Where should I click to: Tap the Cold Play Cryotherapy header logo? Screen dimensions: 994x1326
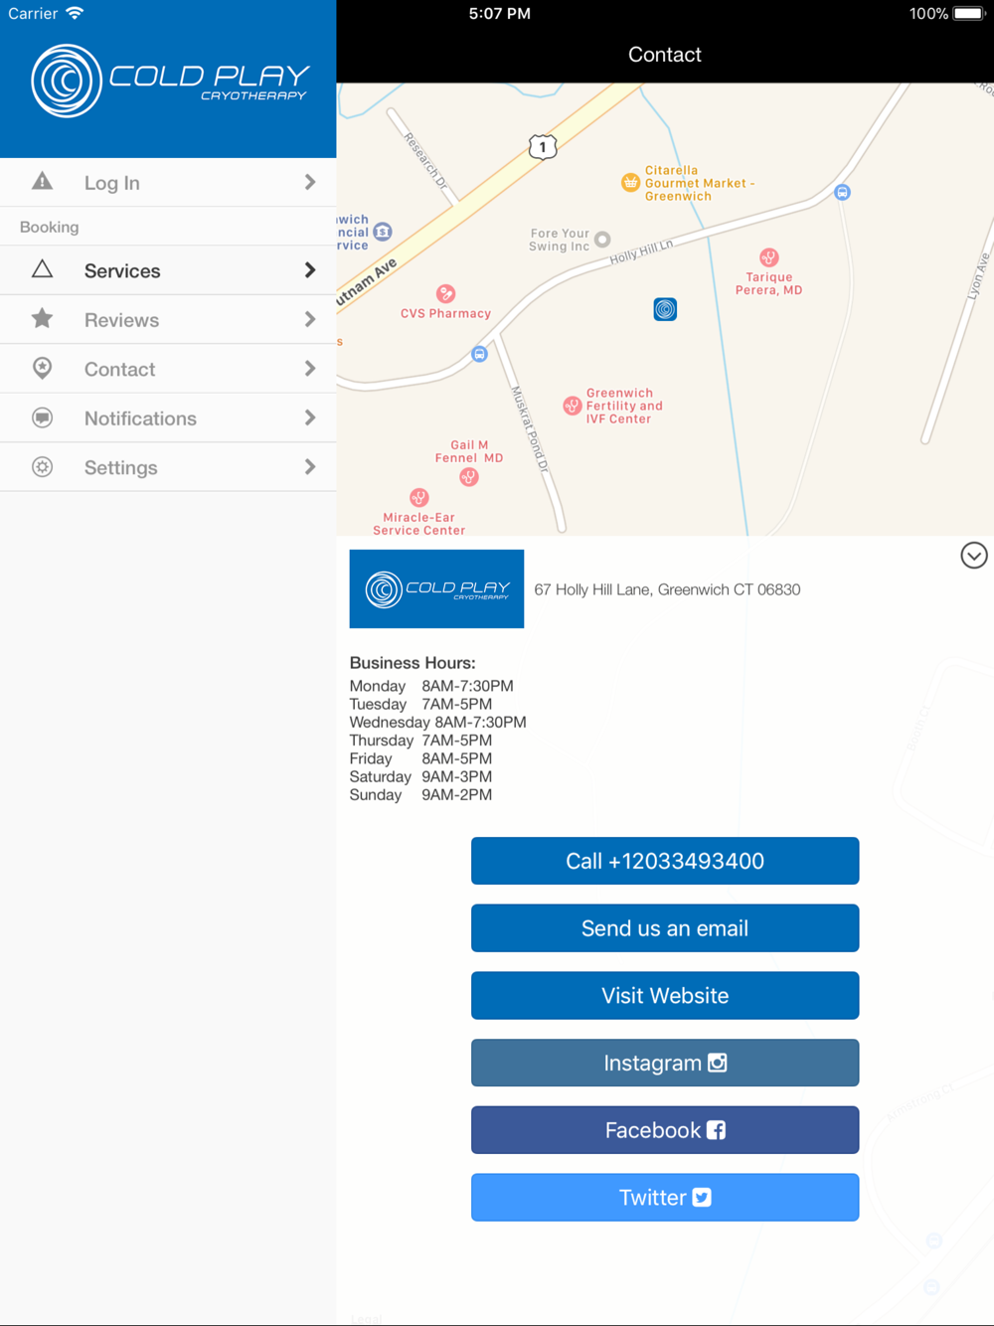pyautogui.click(x=170, y=81)
